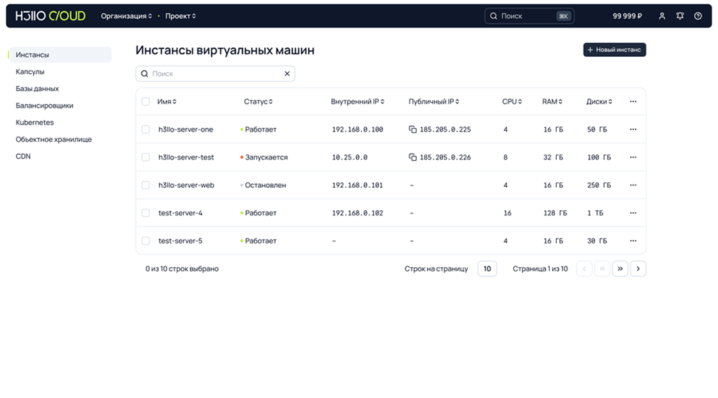Select all rows with the header checkbox
This screenshot has width=718, height=398.
pyautogui.click(x=145, y=101)
